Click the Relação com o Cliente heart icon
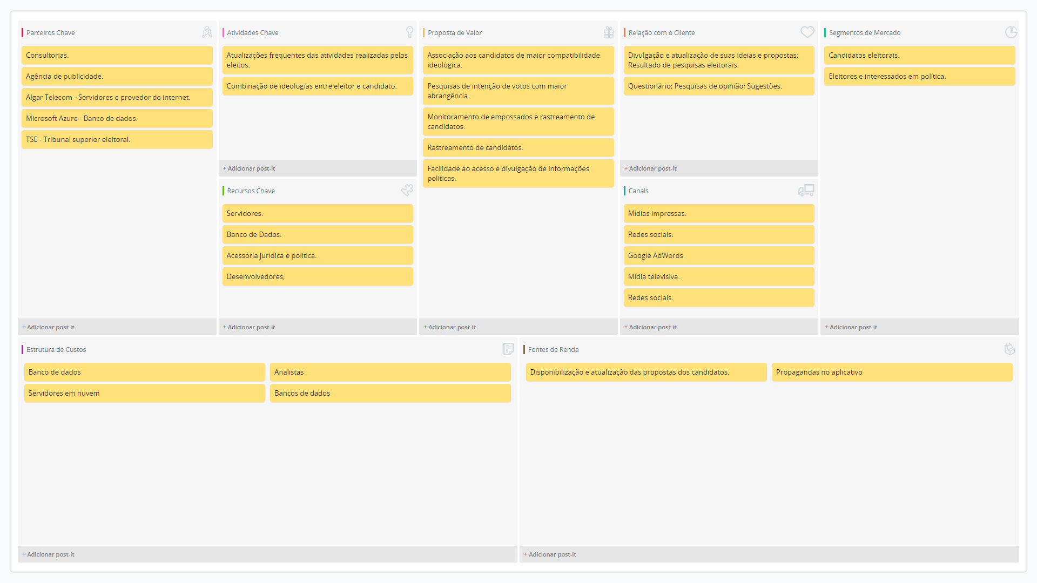This screenshot has height=583, width=1037. (x=807, y=32)
